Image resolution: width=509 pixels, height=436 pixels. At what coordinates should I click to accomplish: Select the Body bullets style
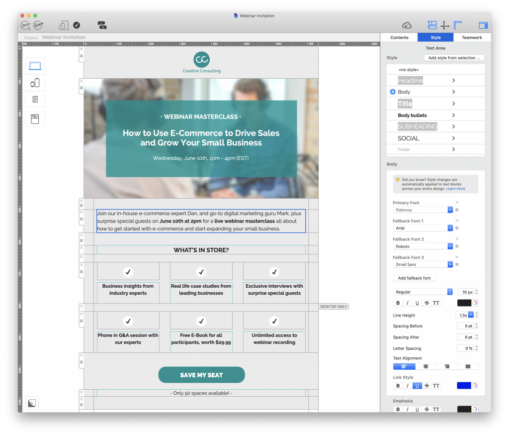tap(435, 115)
